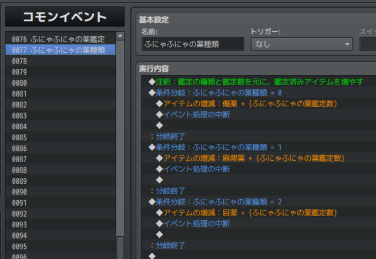This screenshot has height=259, width=376.
Task: Select アイテムの増減：麻痺薬 command line
Action: click(258, 158)
